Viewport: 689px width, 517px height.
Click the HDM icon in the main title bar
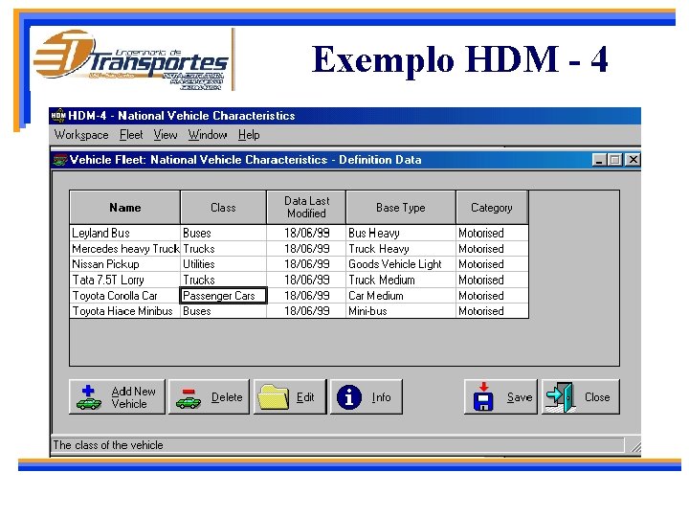pos(58,116)
